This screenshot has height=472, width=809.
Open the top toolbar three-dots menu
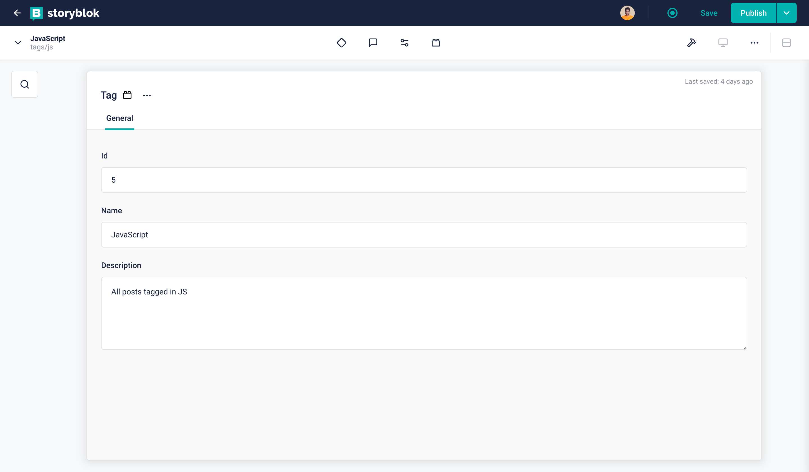point(755,43)
